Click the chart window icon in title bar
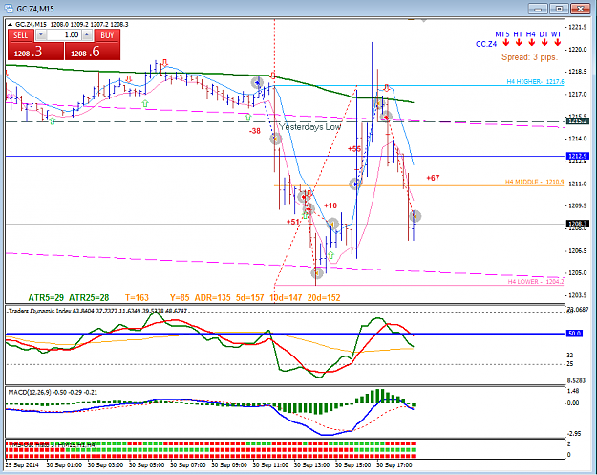The height and width of the screenshot is (475, 597). (x=8, y=8)
